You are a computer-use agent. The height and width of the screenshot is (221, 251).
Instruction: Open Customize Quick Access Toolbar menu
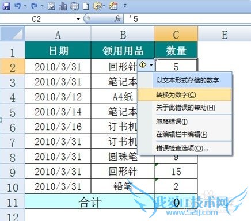click(125, 6)
